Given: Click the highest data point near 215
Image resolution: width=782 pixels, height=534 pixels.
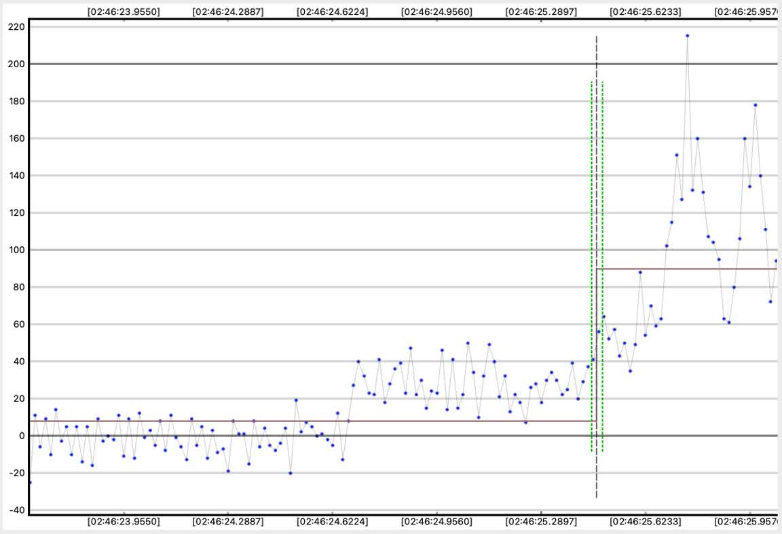Looking at the screenshot, I should pos(687,35).
